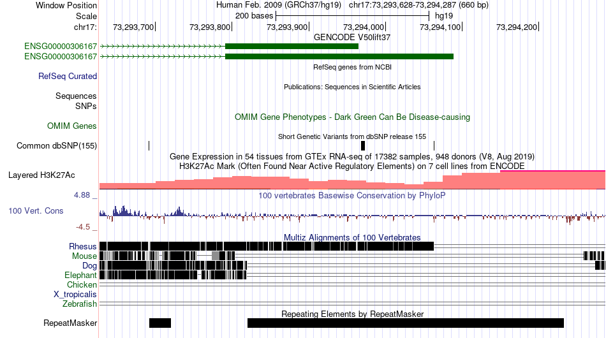Click the chr17: base position label
Viewport: 606px width, 338px height.
(x=85, y=27)
